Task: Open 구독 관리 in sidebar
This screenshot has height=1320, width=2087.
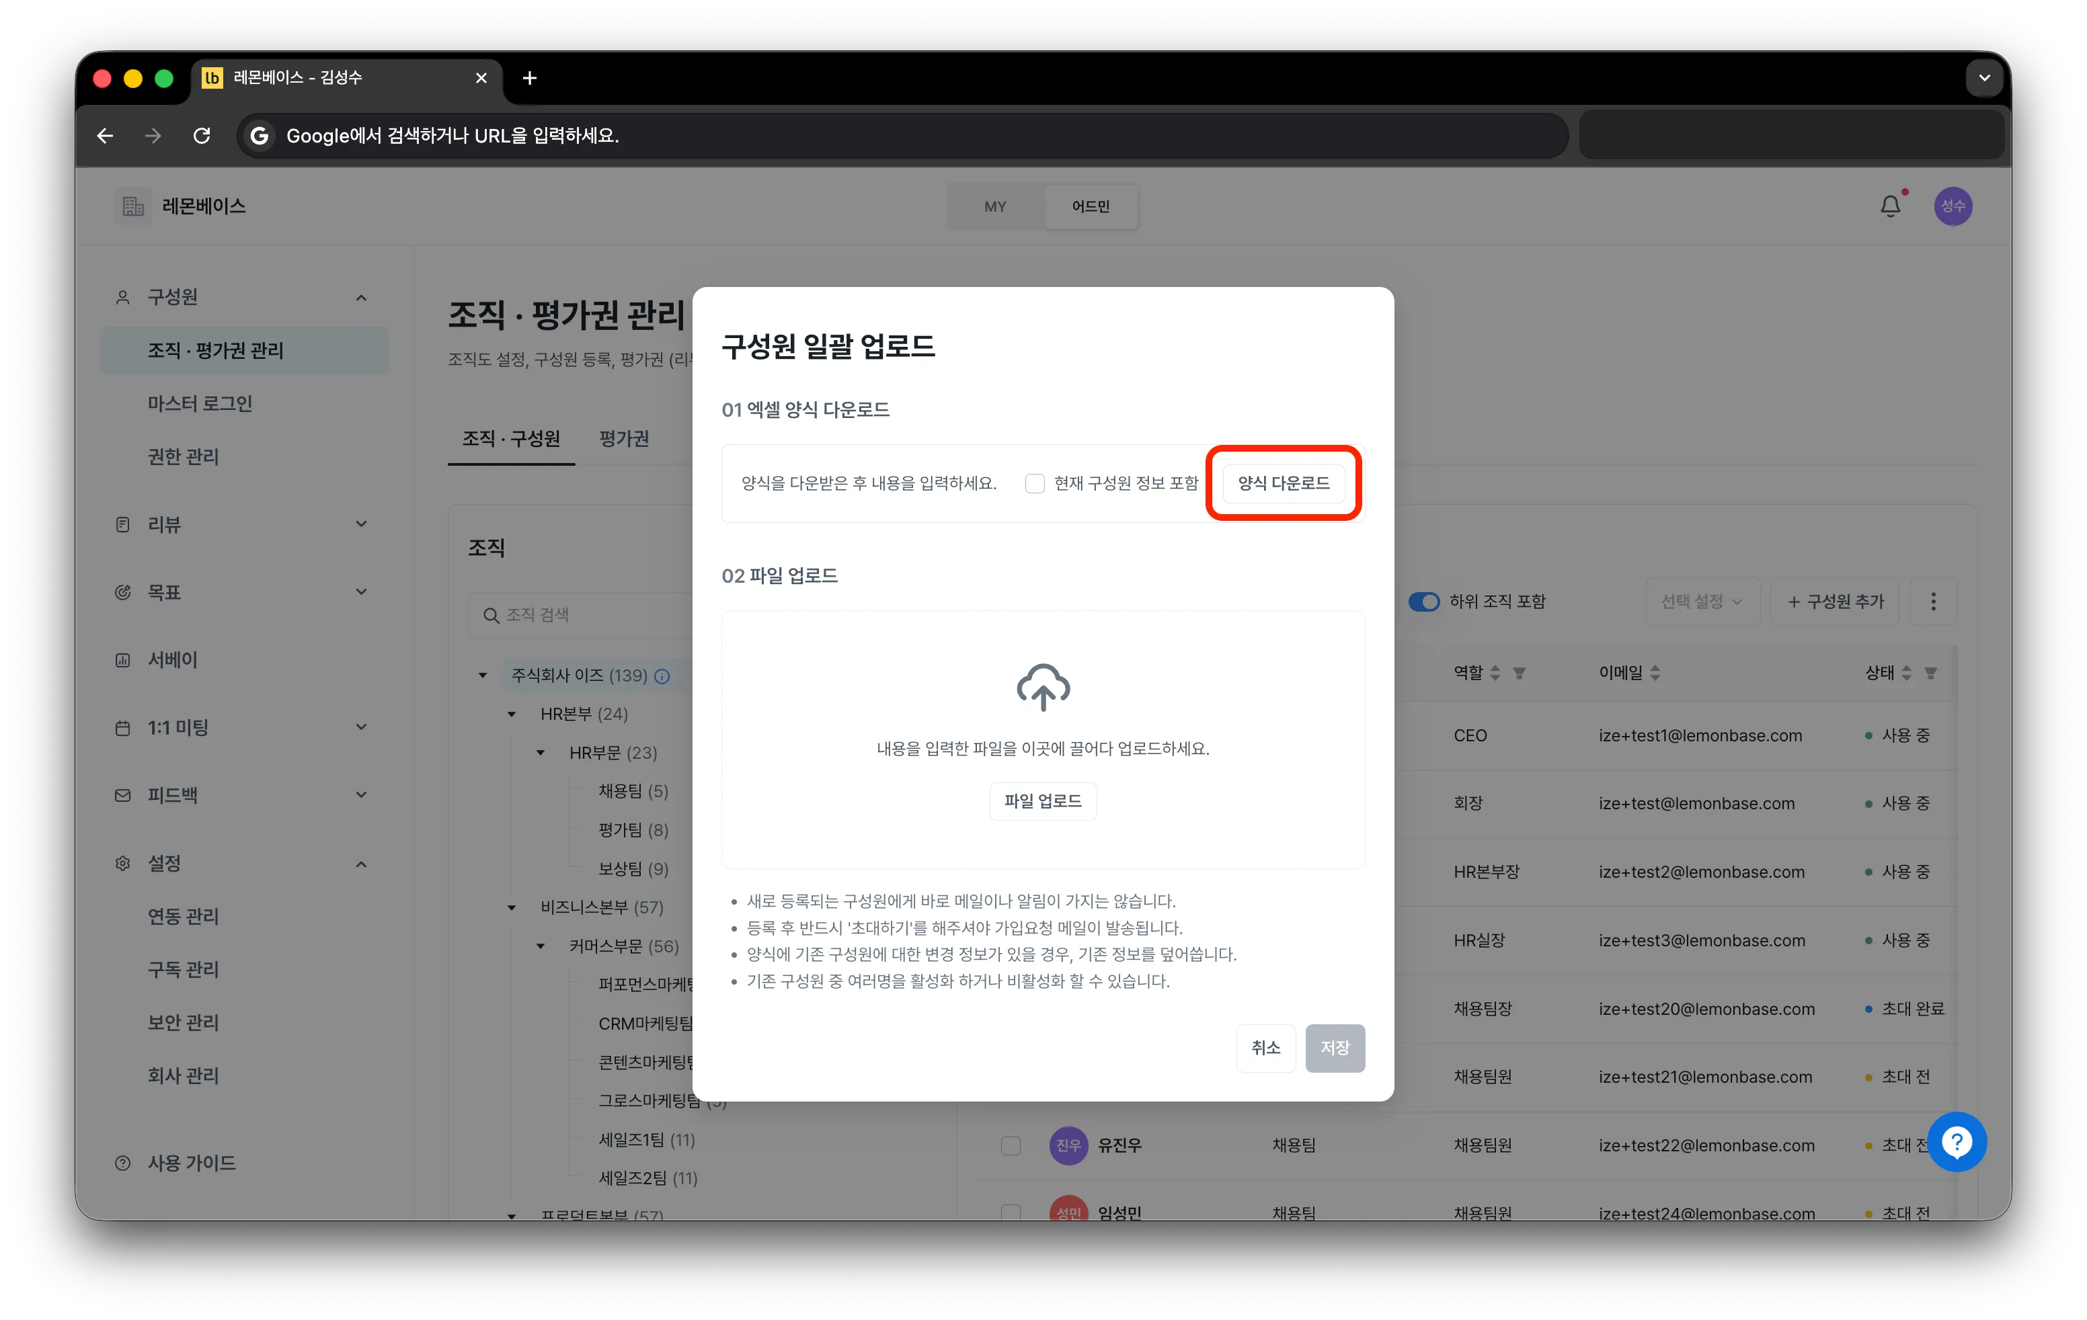Action: [x=183, y=969]
